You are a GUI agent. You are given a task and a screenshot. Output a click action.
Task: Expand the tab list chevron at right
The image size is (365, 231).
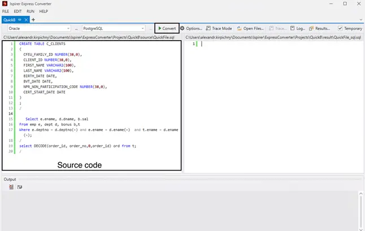[x=361, y=20]
